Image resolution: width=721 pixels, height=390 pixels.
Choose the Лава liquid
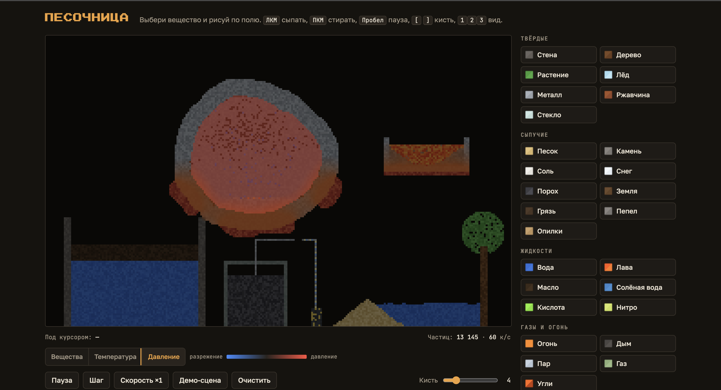pos(638,267)
